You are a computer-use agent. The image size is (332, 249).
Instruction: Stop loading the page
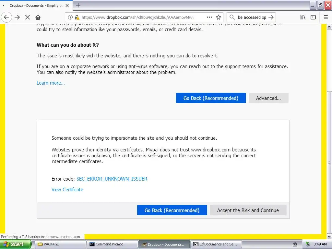click(x=28, y=17)
